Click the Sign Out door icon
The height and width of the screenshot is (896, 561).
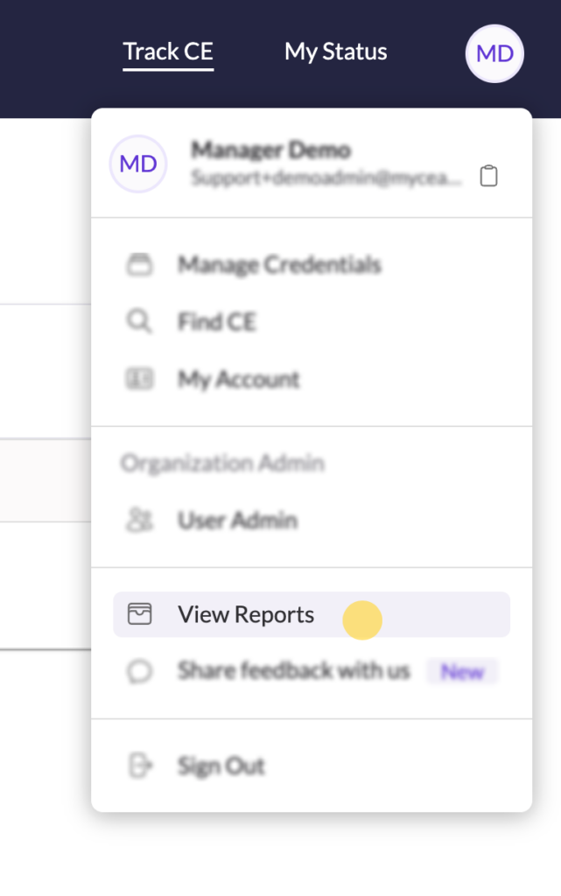point(140,766)
